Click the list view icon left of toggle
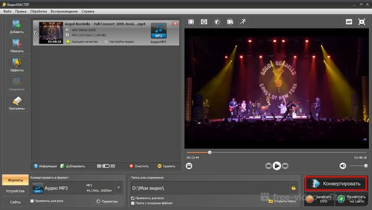Screen dimensions: 372x210 [x=99, y=166]
